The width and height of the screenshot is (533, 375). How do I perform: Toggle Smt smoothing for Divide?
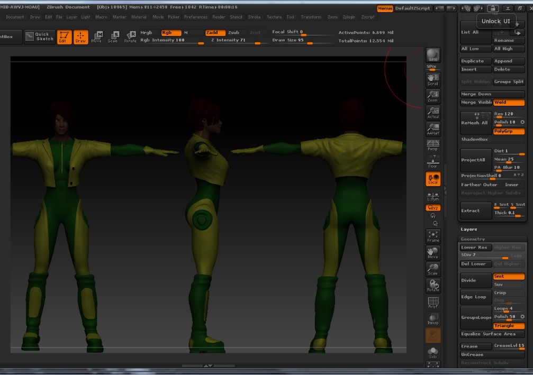509,276
